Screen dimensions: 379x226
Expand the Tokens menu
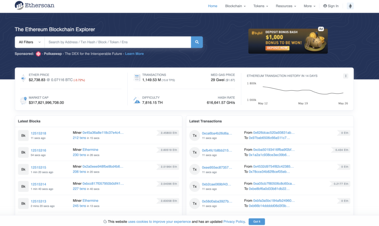tap(261, 6)
